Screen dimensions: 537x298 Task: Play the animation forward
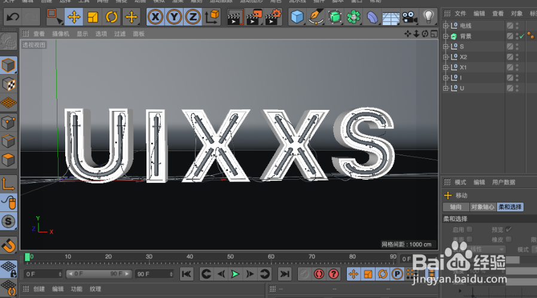point(235,274)
